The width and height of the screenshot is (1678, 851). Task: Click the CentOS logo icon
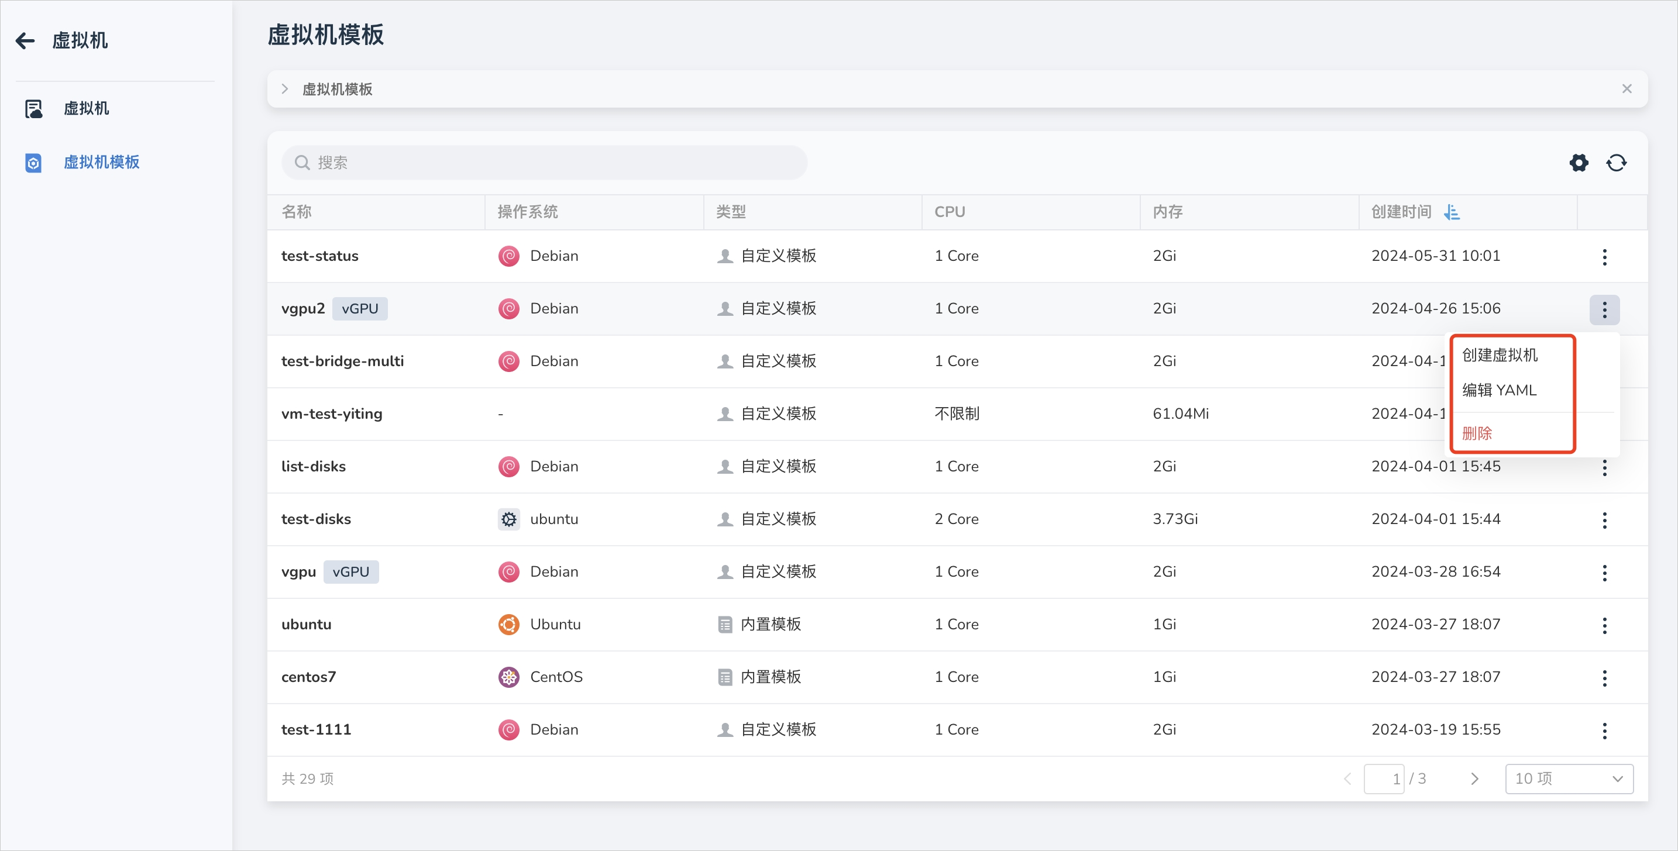pyautogui.click(x=509, y=677)
